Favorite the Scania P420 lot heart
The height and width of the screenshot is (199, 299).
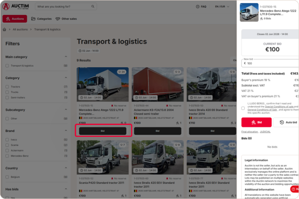point(122,145)
